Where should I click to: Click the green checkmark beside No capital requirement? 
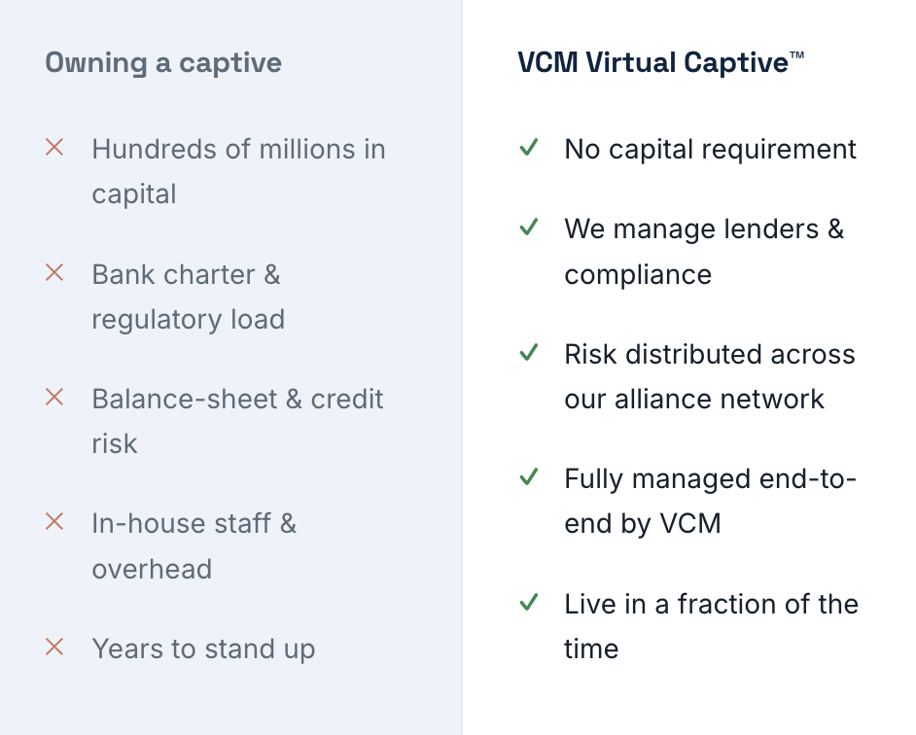click(x=529, y=147)
